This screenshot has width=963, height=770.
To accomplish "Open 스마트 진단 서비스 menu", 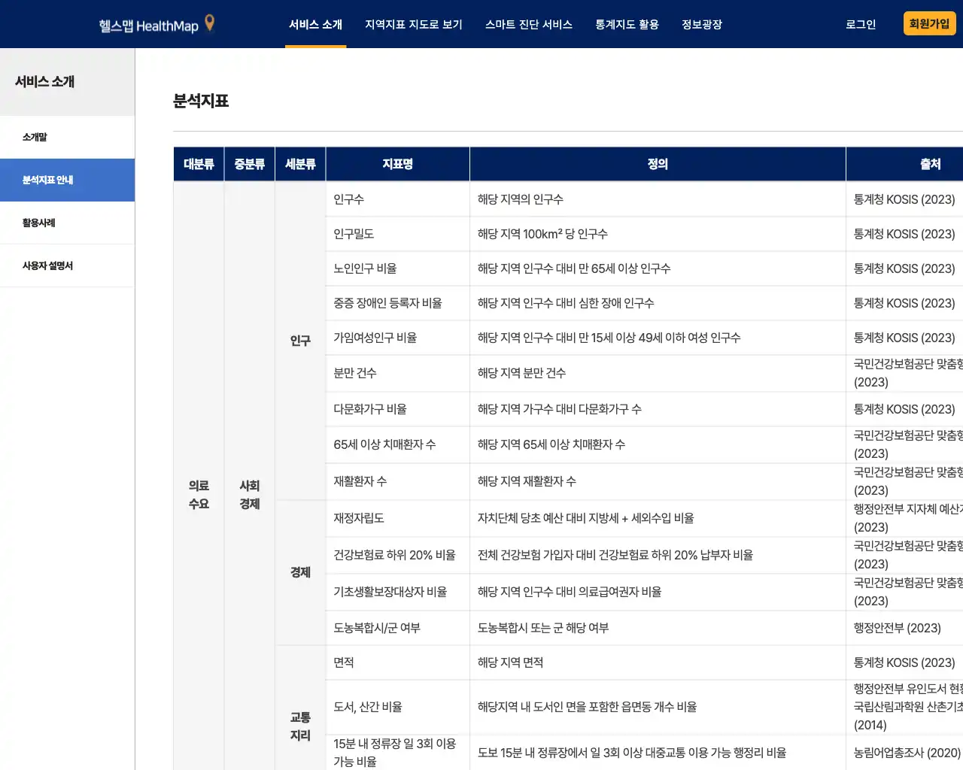I will click(529, 24).
